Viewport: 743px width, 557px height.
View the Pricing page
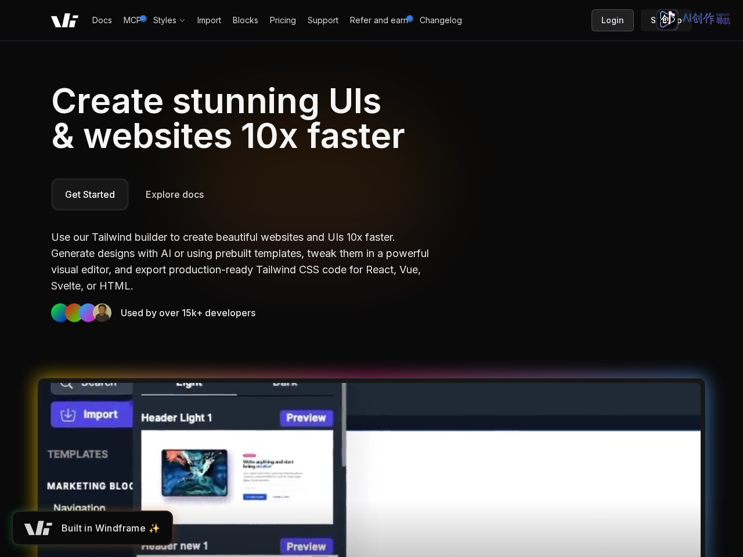coord(283,20)
